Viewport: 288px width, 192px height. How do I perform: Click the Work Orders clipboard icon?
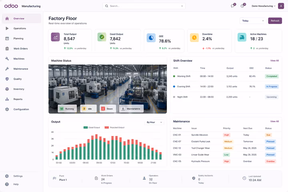point(7,49)
